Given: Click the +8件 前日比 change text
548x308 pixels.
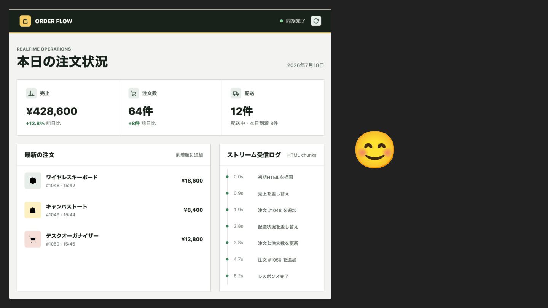Looking at the screenshot, I should point(142,123).
